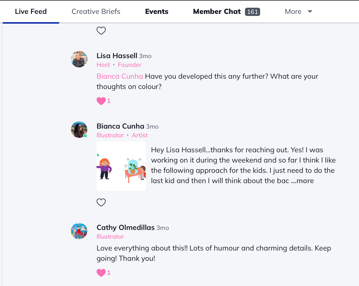Click the 161 Member Chat badge
The height and width of the screenshot is (286, 359).
(x=252, y=12)
